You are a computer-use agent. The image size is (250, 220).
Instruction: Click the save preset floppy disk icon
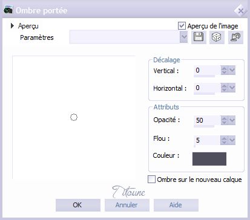(199, 37)
